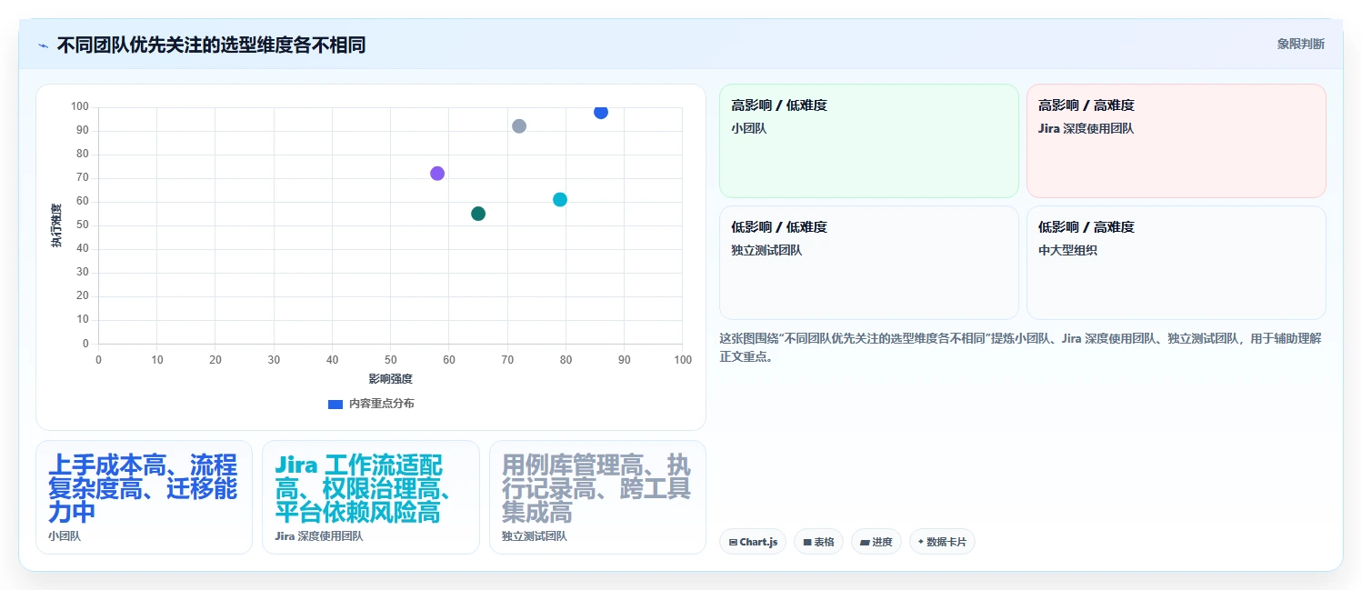Click 小团队 in the green quadrant card
This screenshot has height=590, width=1362.
click(x=749, y=128)
